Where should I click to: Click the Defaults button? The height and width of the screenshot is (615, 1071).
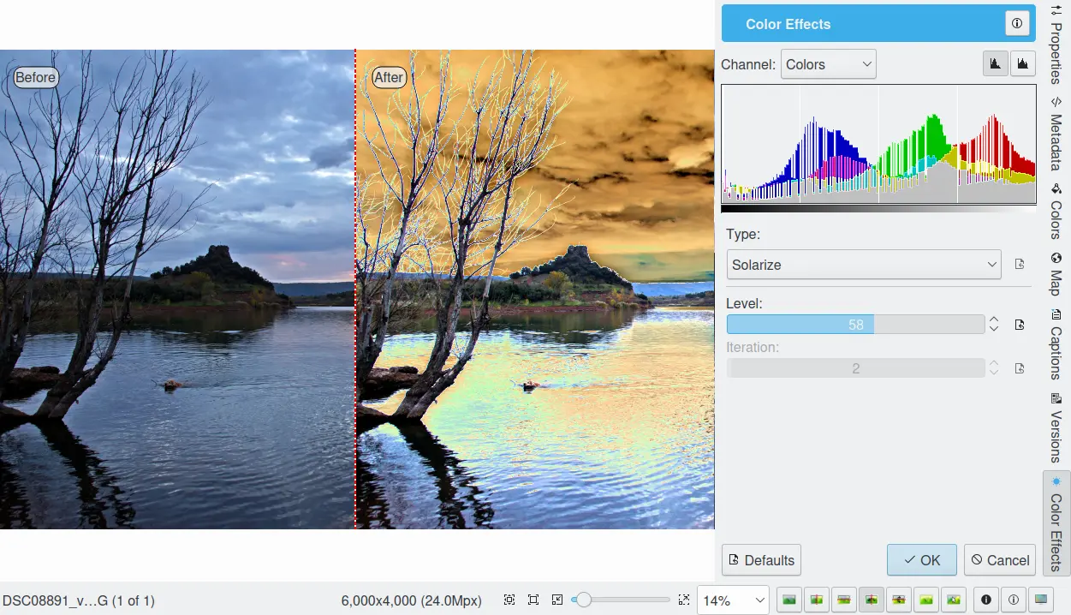[x=761, y=560]
